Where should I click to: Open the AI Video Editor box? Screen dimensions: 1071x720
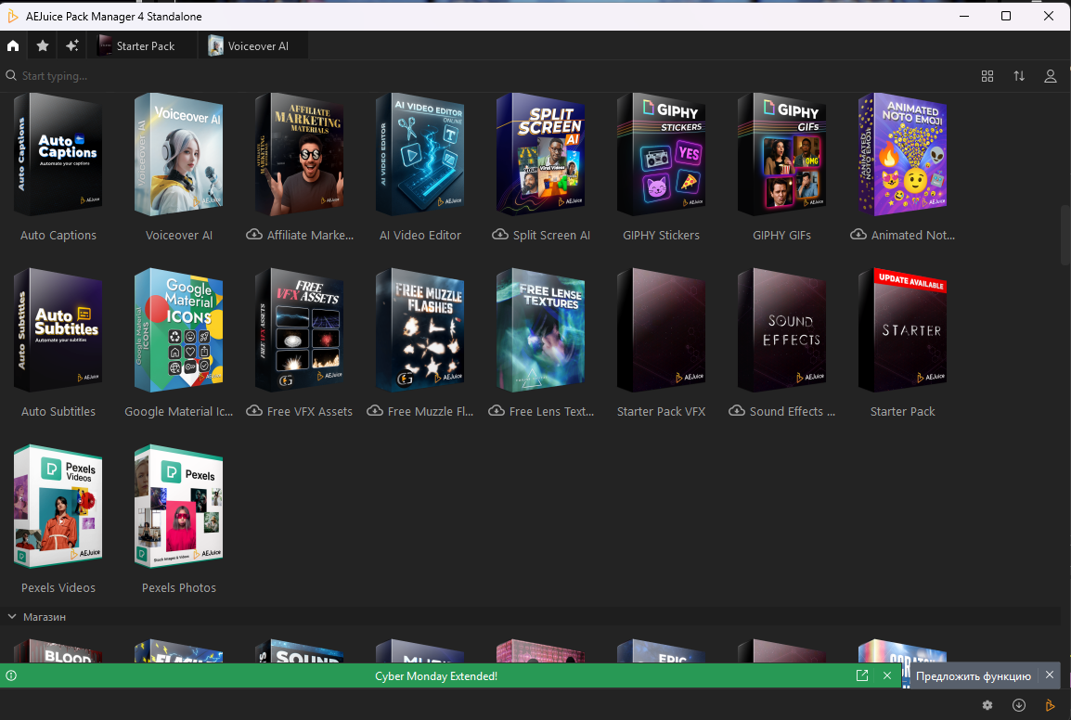420,154
